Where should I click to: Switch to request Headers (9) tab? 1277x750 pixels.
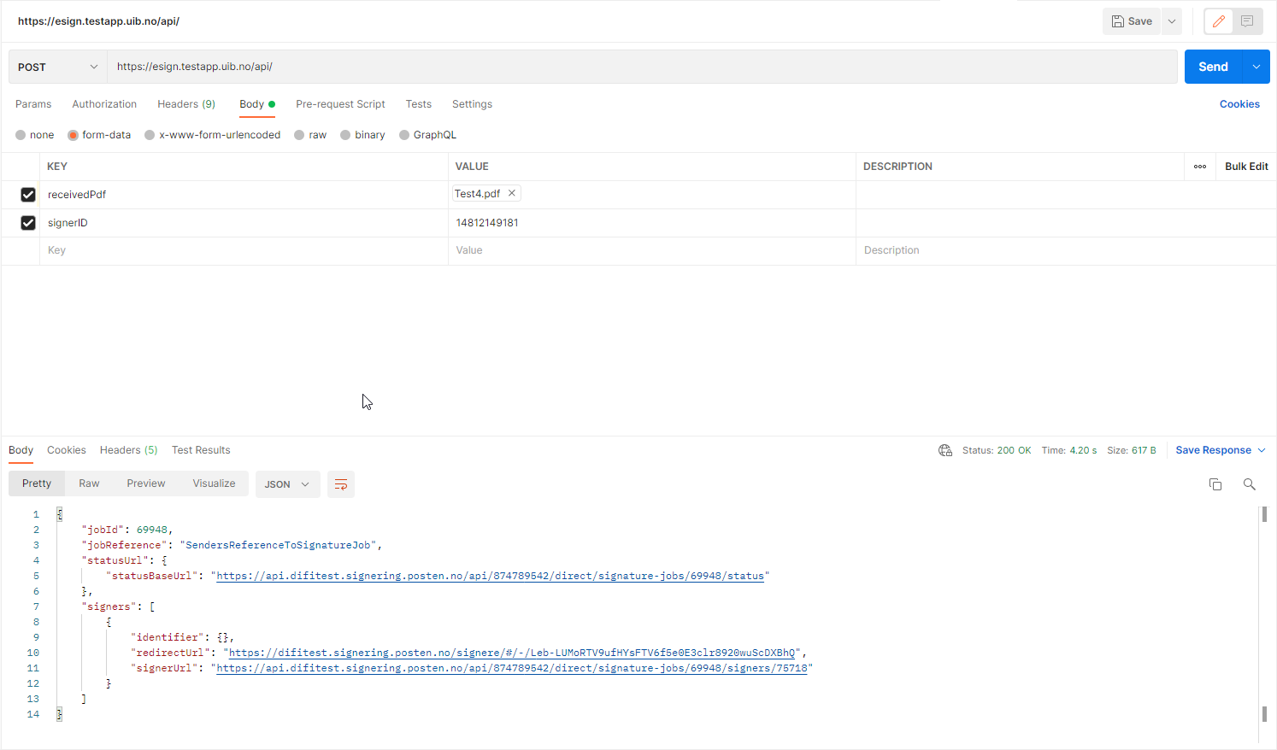[186, 104]
